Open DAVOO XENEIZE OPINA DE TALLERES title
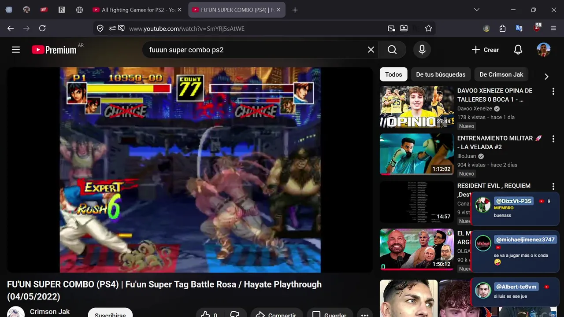This screenshot has width=564, height=317. pyautogui.click(x=495, y=95)
